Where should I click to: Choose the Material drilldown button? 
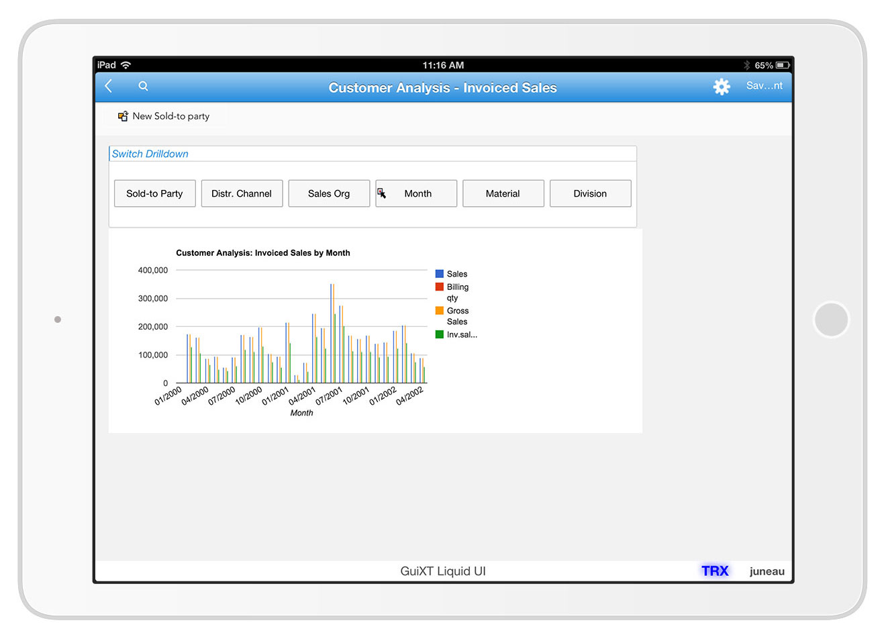(x=503, y=193)
